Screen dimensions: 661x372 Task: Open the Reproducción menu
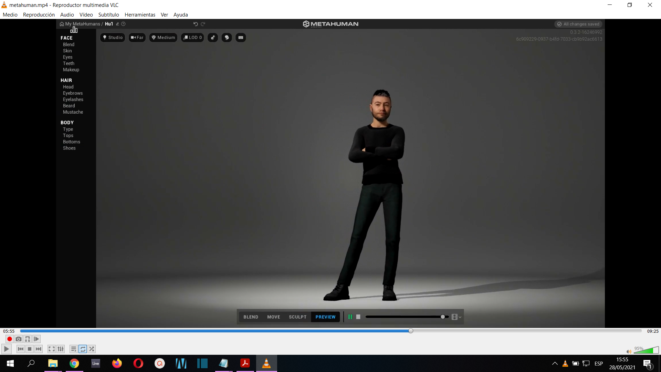39,14
